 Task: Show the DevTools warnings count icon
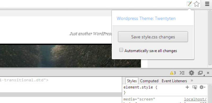pos(173,73)
